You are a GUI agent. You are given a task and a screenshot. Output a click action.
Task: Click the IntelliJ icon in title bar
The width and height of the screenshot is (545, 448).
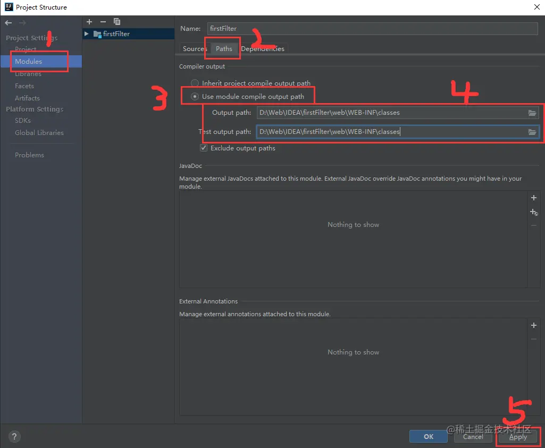9,7
